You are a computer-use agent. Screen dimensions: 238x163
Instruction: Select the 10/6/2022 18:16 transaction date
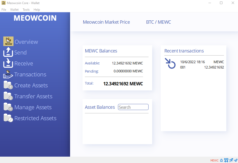pyautogui.click(x=192, y=62)
